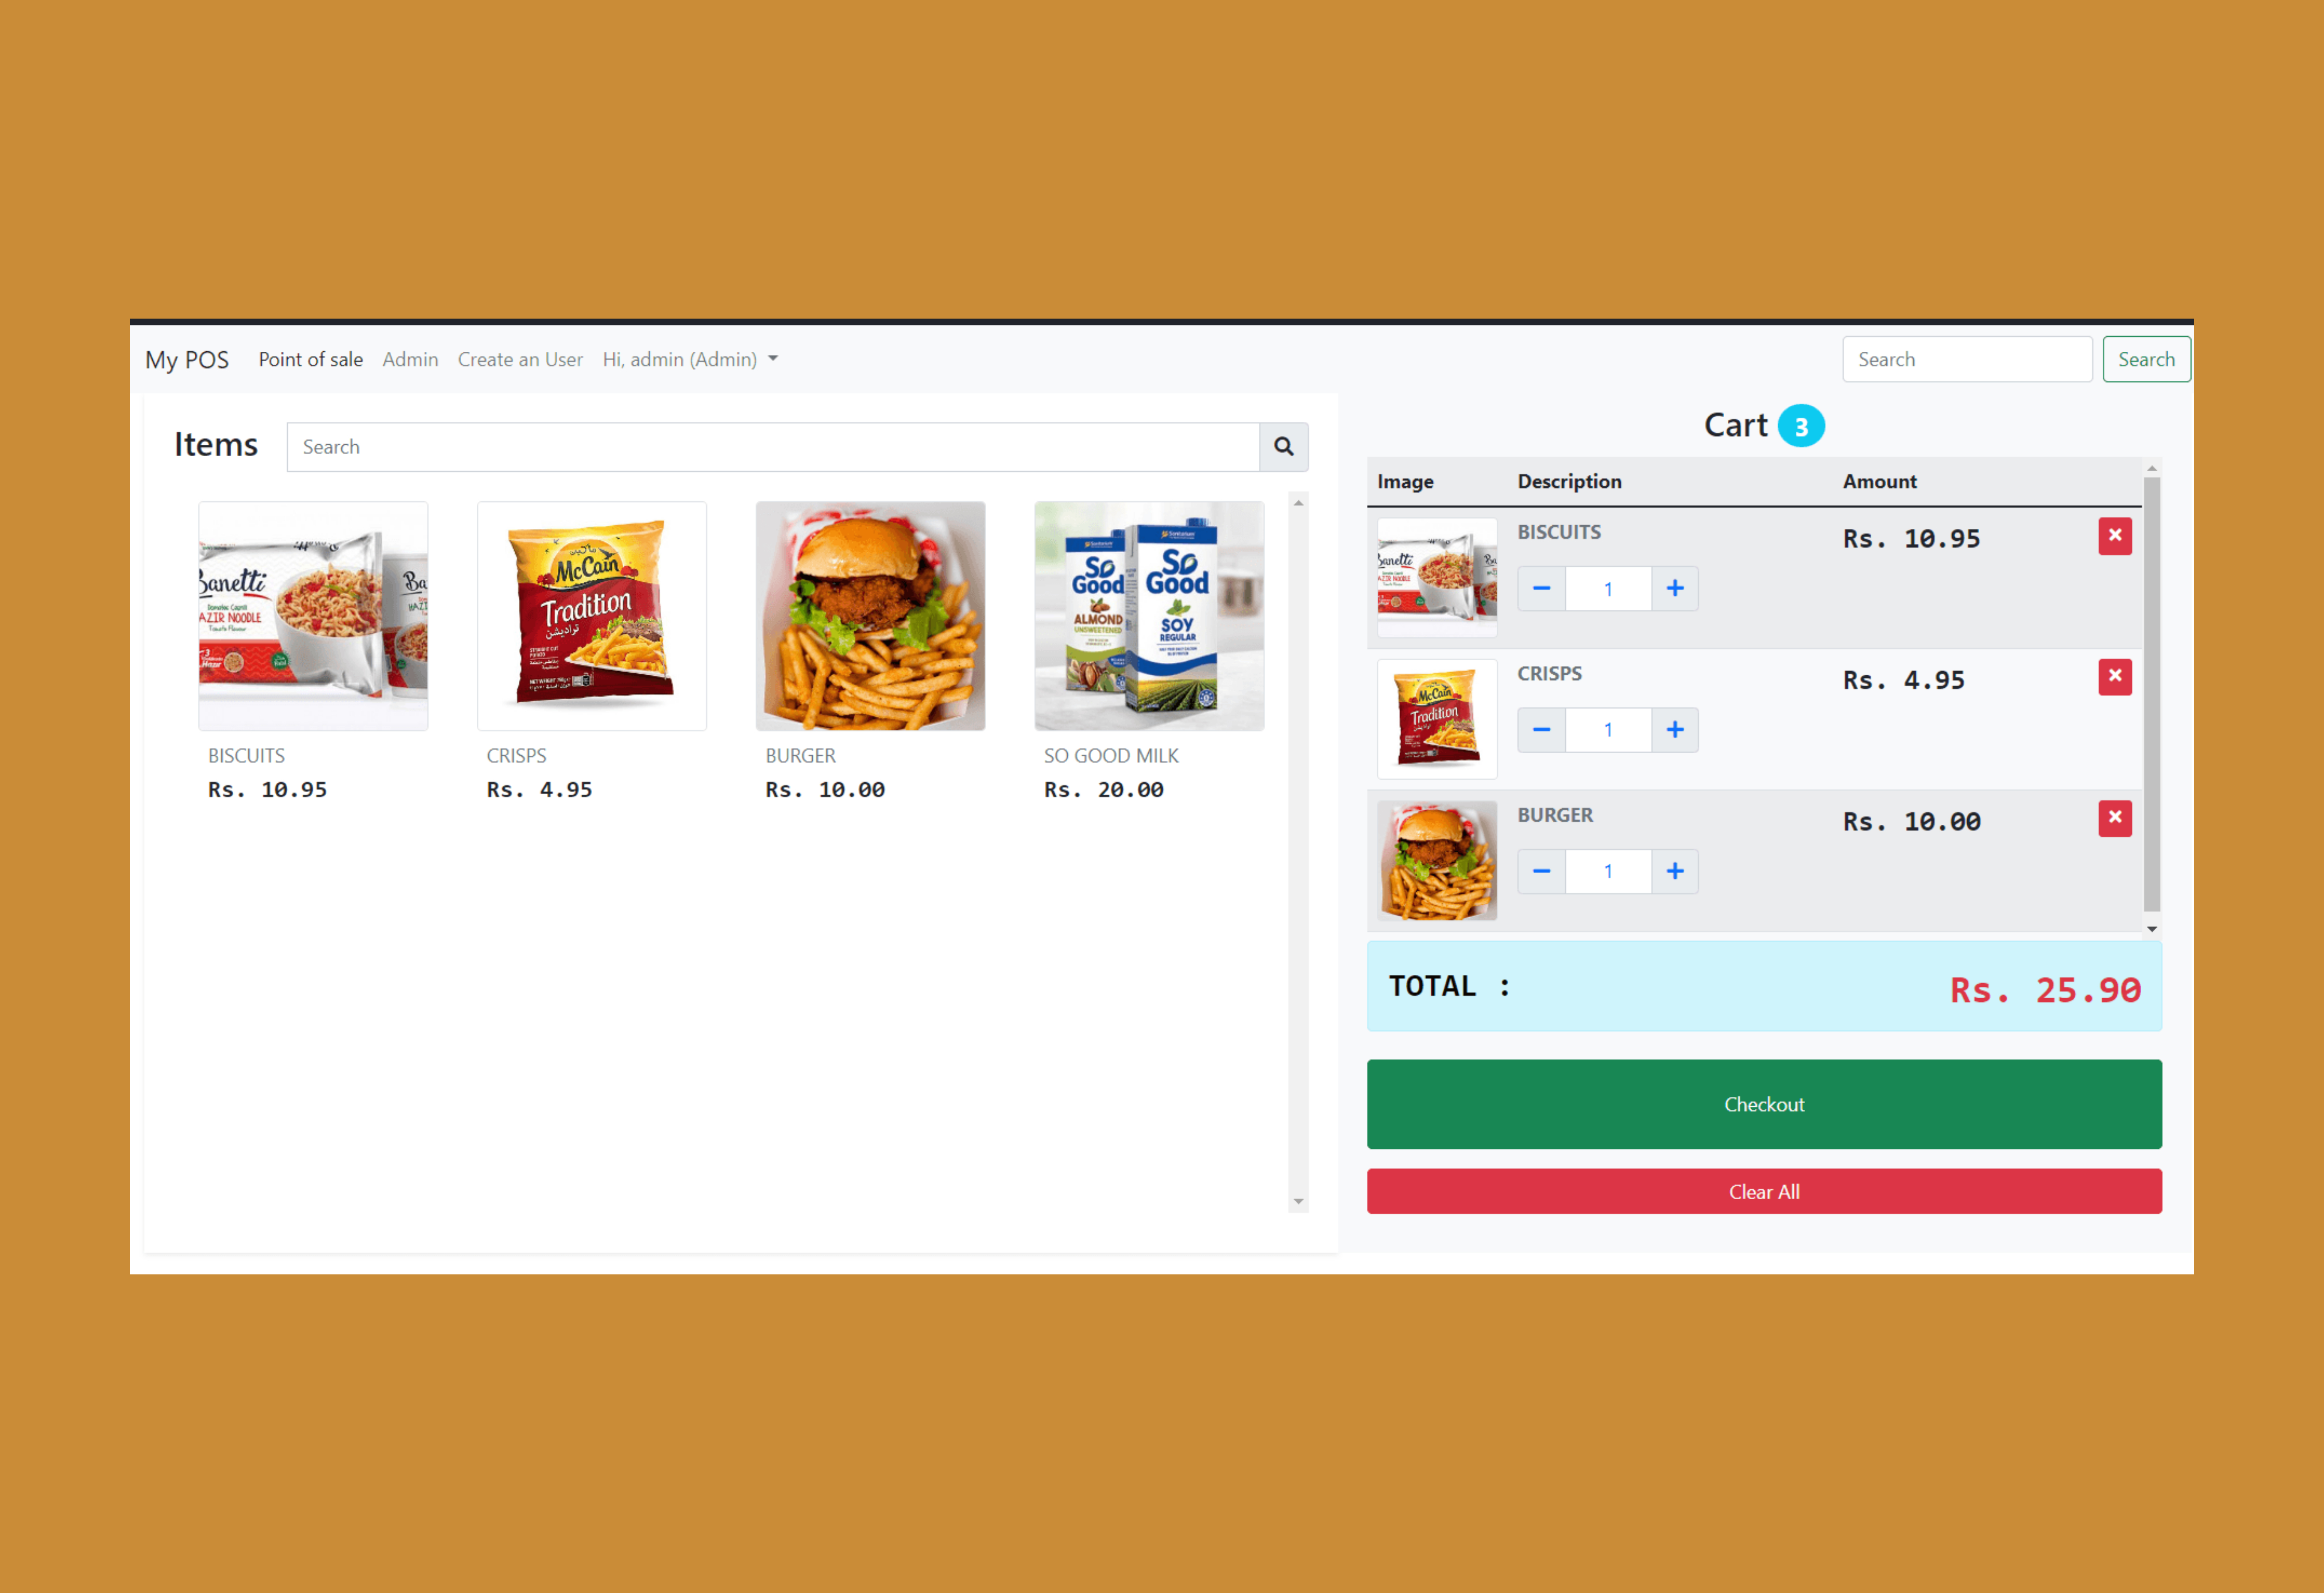
Task: Click the green Checkout button
Action: 1764,1104
